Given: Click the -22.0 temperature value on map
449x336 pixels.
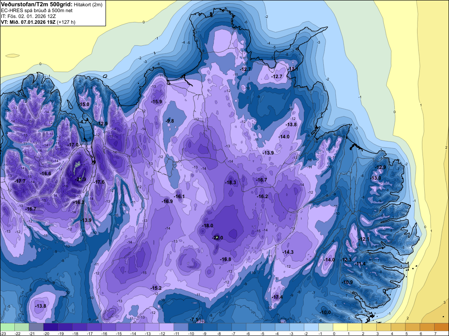Looking at the screenshot, I should point(217,238).
